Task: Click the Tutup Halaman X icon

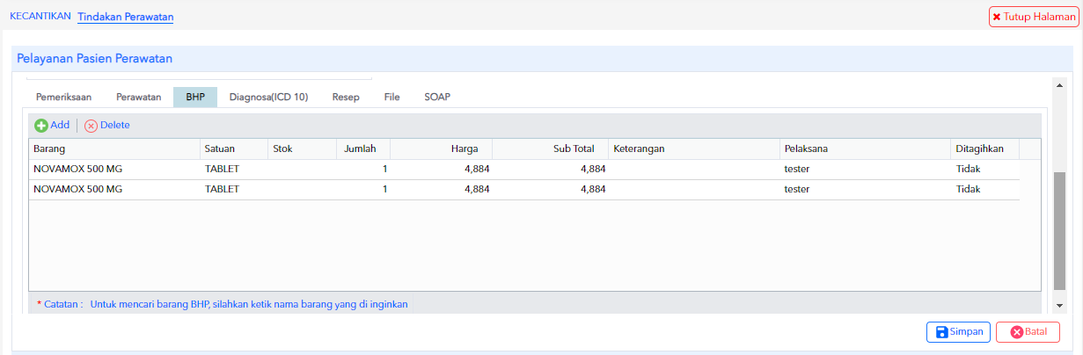Action: pyautogui.click(x=997, y=17)
